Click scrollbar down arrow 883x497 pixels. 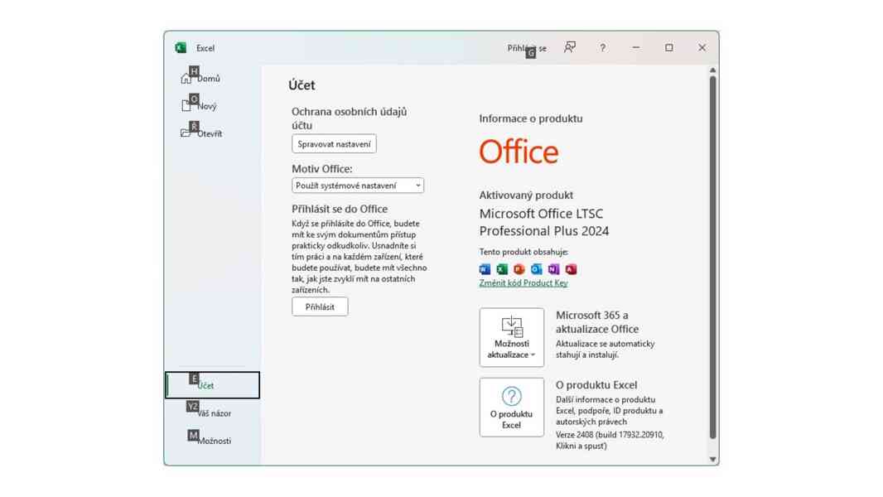click(713, 459)
